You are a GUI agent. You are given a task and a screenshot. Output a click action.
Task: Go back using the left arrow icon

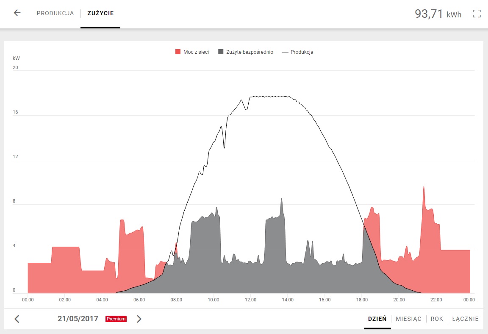pyautogui.click(x=17, y=13)
